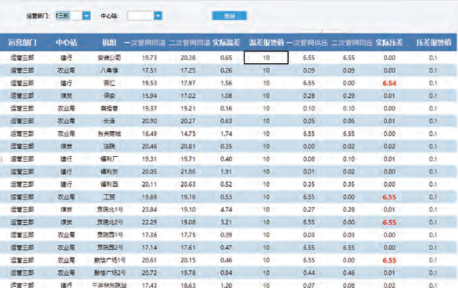Select the 温差报警值 column header
This screenshot has height=294, width=458.
tap(266, 42)
